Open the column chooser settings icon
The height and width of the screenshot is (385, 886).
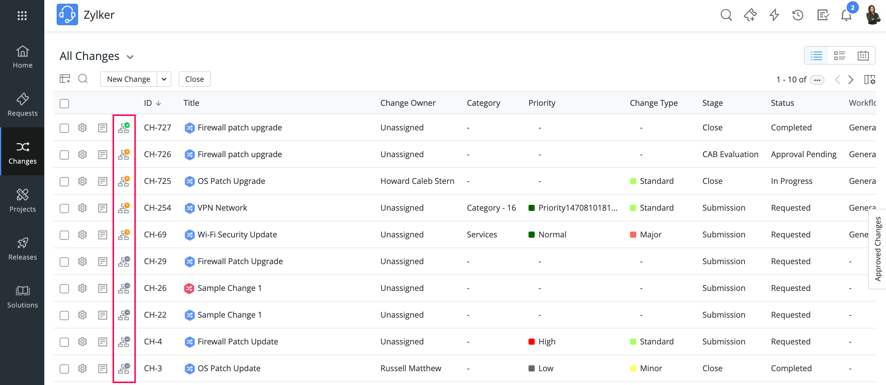[869, 79]
